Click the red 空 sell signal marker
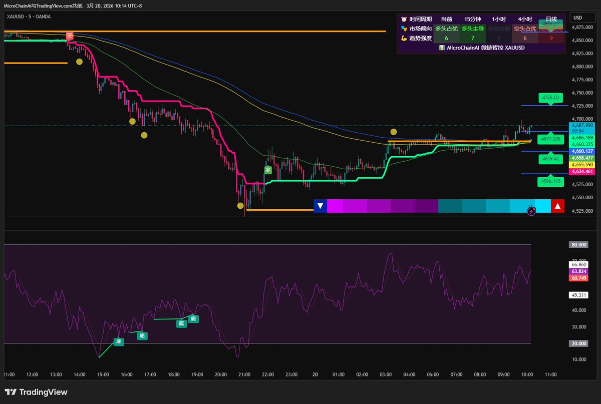Viewport: 601px width, 404px height. [70, 36]
